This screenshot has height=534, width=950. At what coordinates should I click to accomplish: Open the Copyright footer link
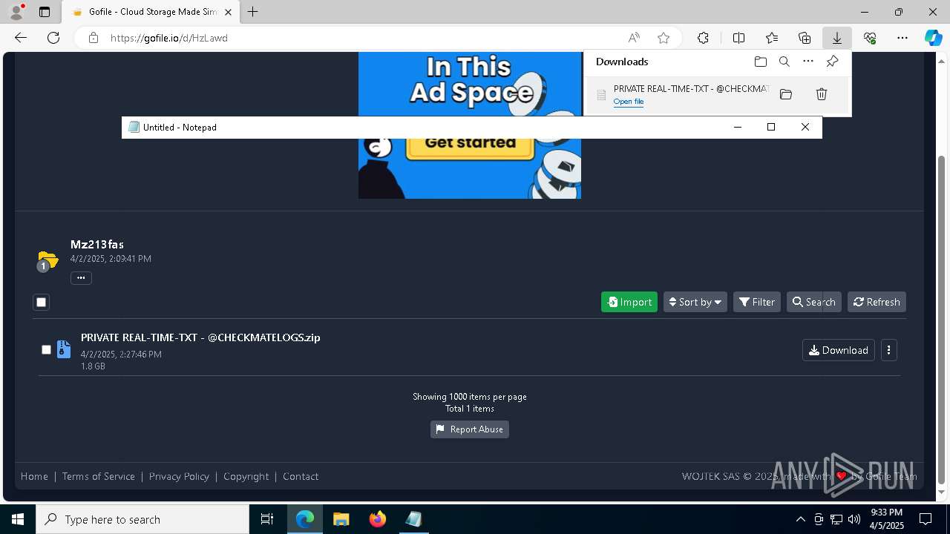[x=246, y=476]
